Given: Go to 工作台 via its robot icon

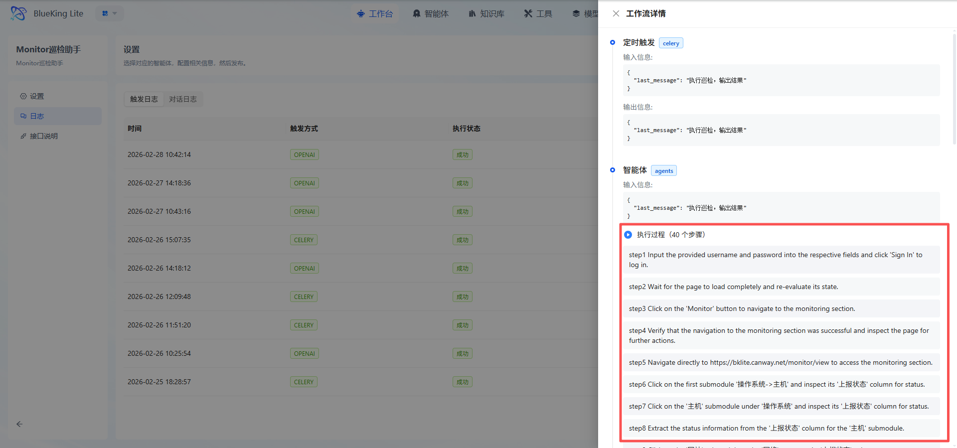Looking at the screenshot, I should [361, 14].
